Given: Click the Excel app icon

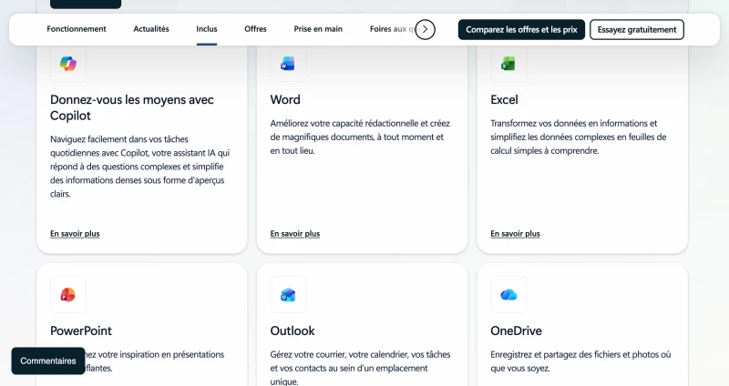Looking at the screenshot, I should click(x=508, y=64).
